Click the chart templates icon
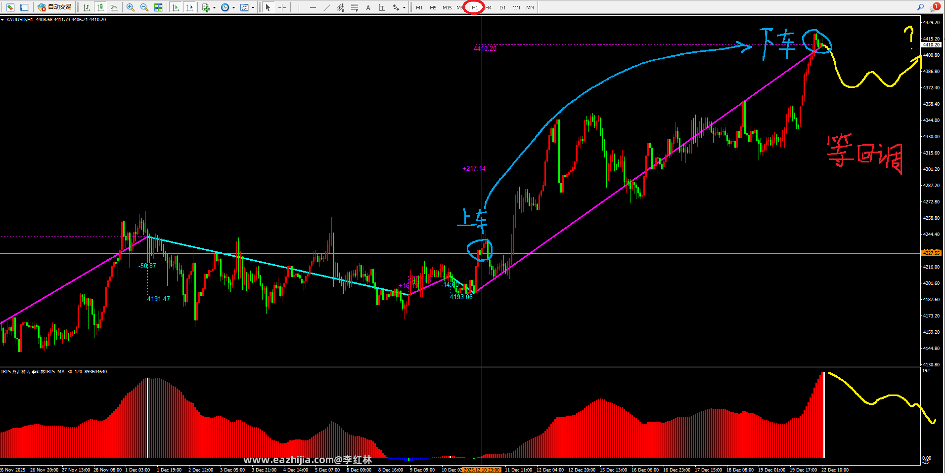The image size is (945, 473). [244, 7]
